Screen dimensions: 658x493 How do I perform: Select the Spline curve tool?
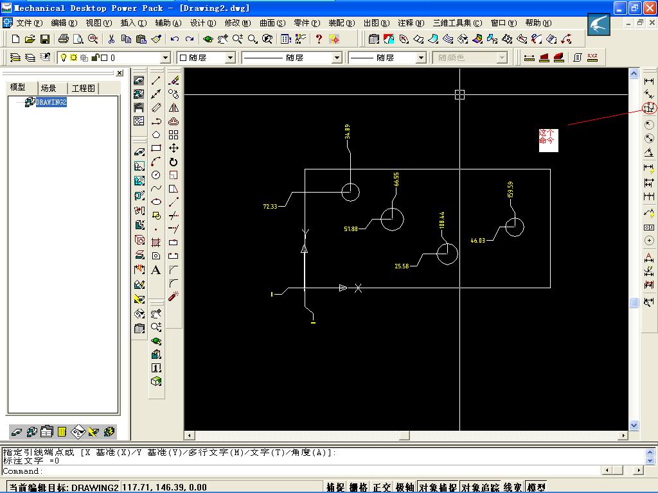click(156, 188)
